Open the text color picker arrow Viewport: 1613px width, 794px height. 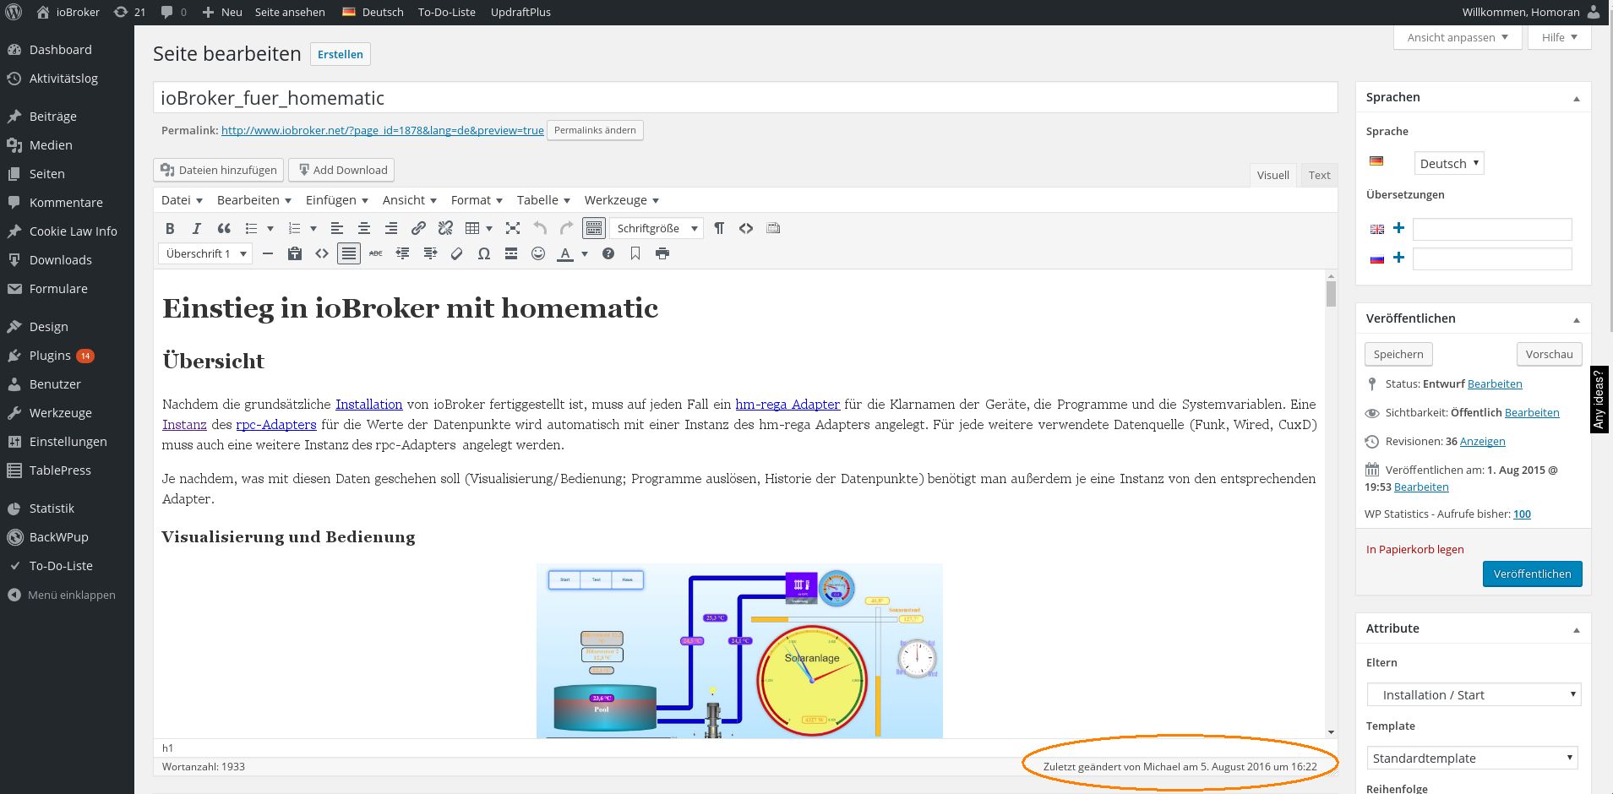(584, 253)
